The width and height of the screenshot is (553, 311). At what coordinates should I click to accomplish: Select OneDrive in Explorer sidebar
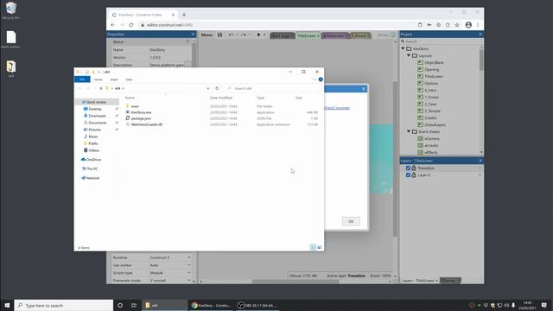[x=93, y=160]
